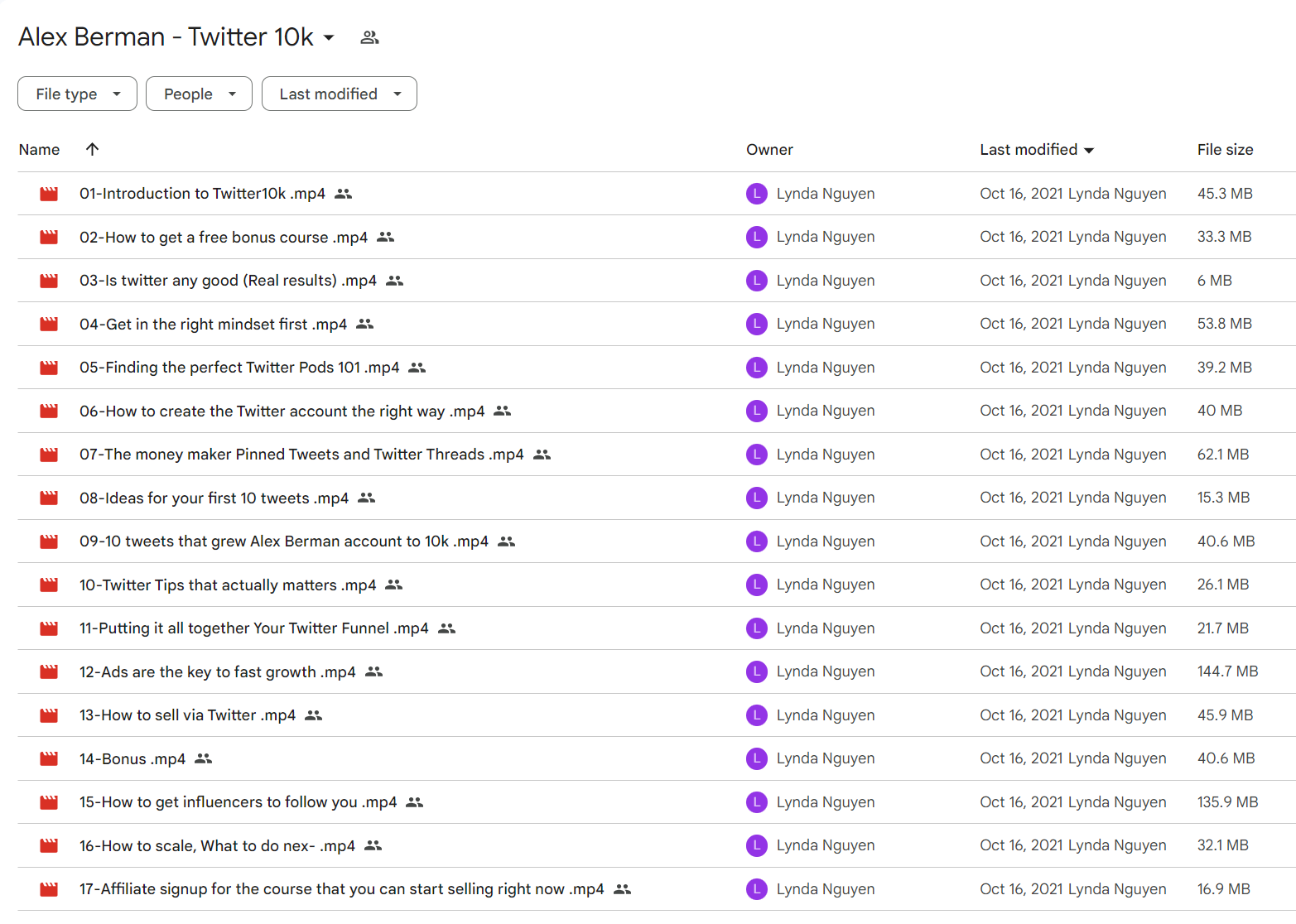Open the Alex Berman - Twitter 10k folder dropdown
The height and width of the screenshot is (924, 1296).
pyautogui.click(x=329, y=37)
